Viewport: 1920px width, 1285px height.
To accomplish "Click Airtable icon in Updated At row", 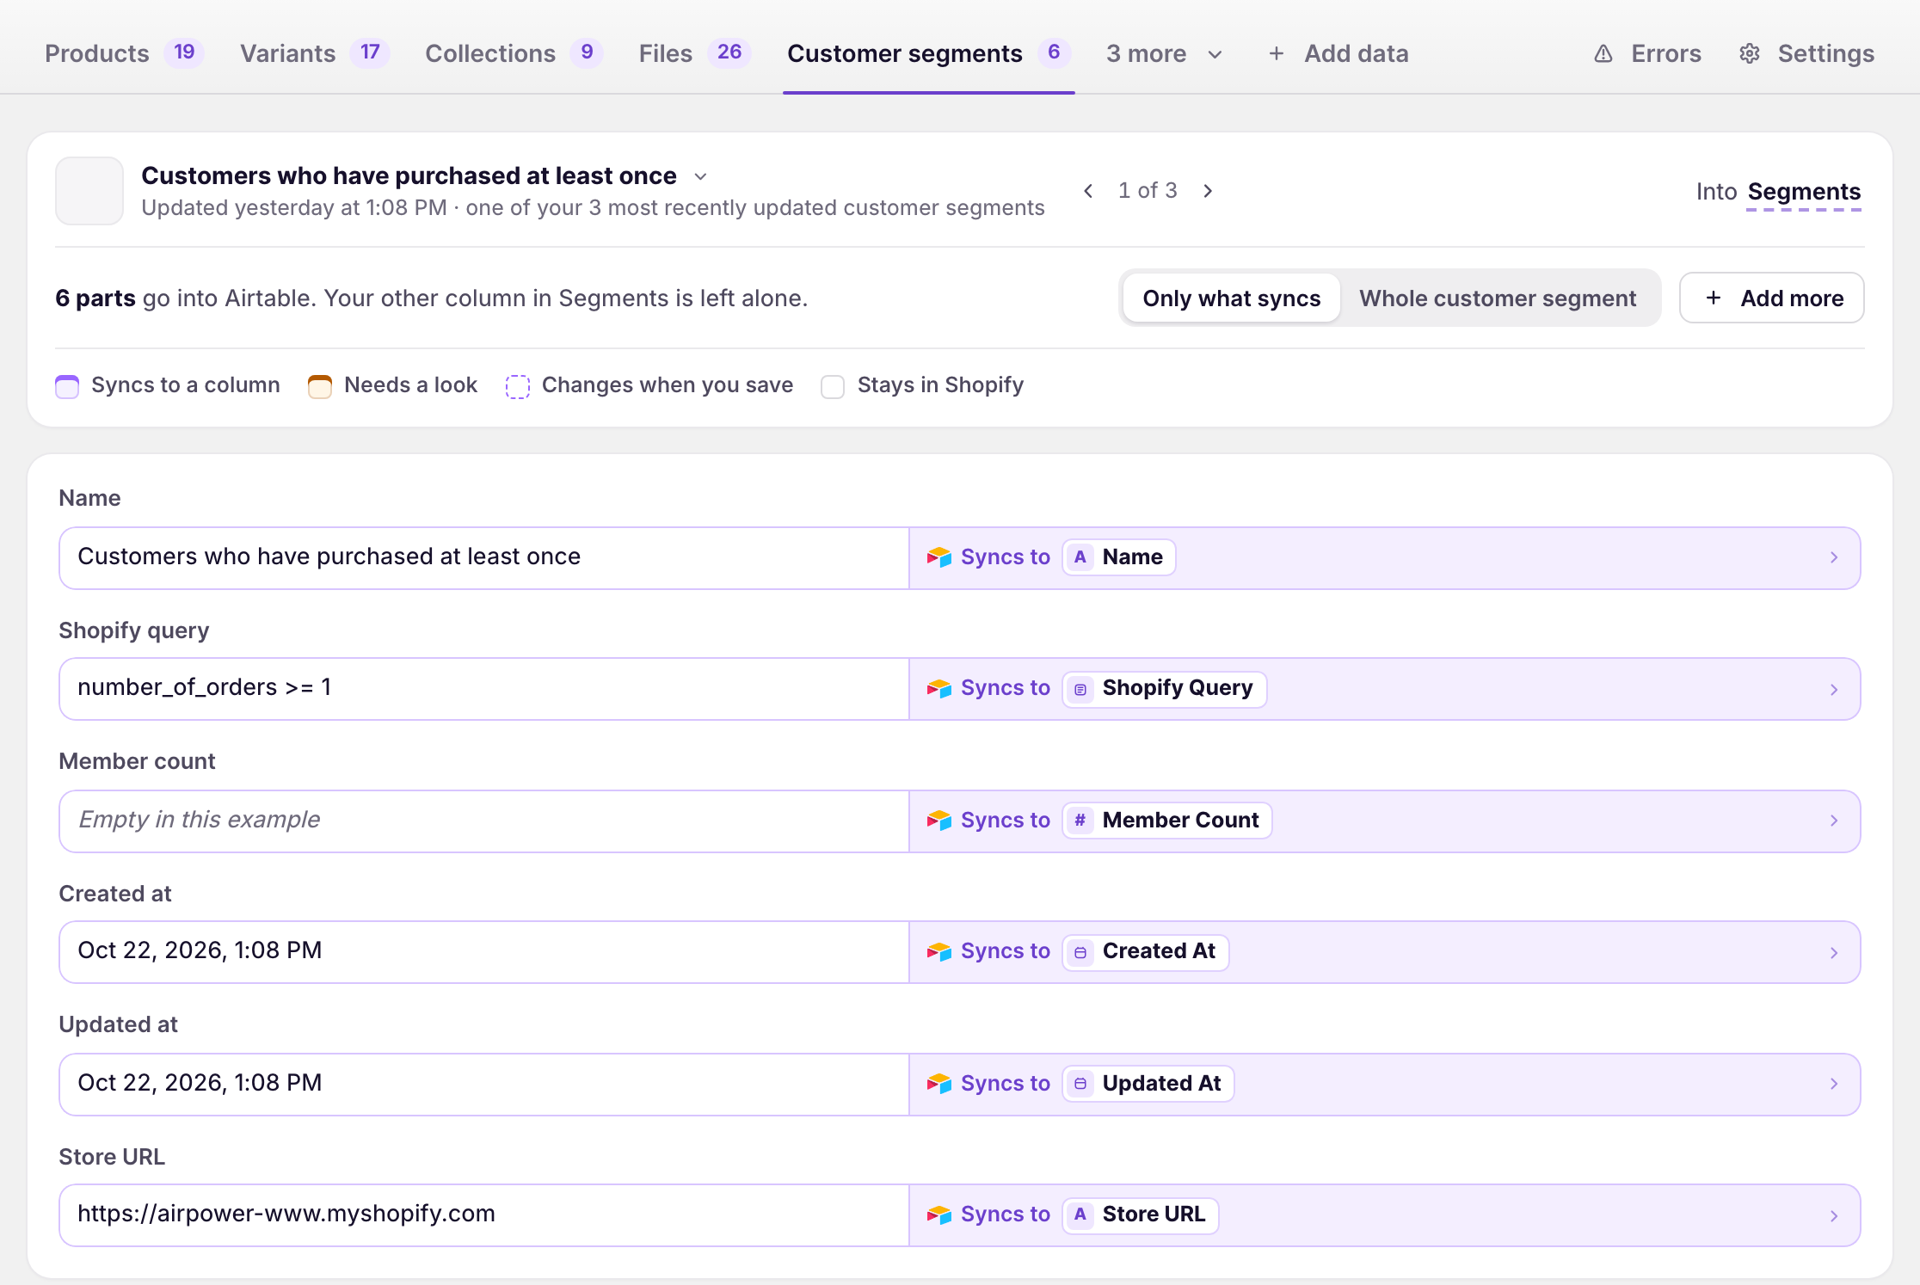I will point(938,1084).
